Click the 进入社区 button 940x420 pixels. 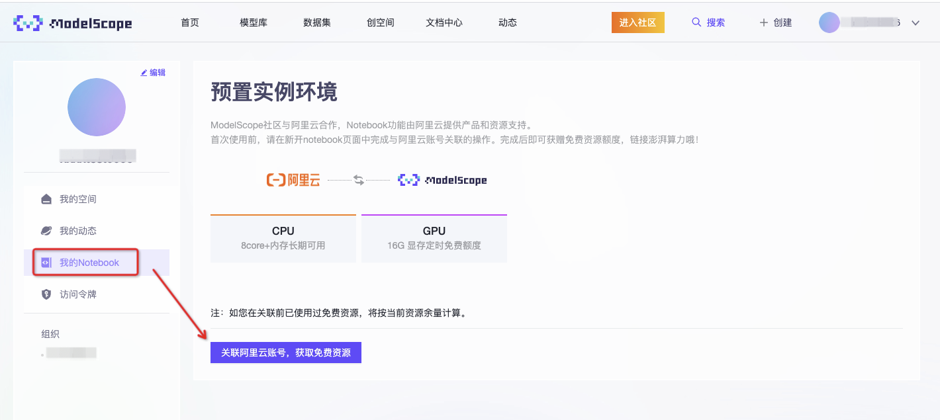point(637,22)
